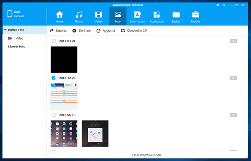Viewport: 251px width, 161px height.
Task: Go to the Applicazioni tab
Action: click(x=156, y=16)
